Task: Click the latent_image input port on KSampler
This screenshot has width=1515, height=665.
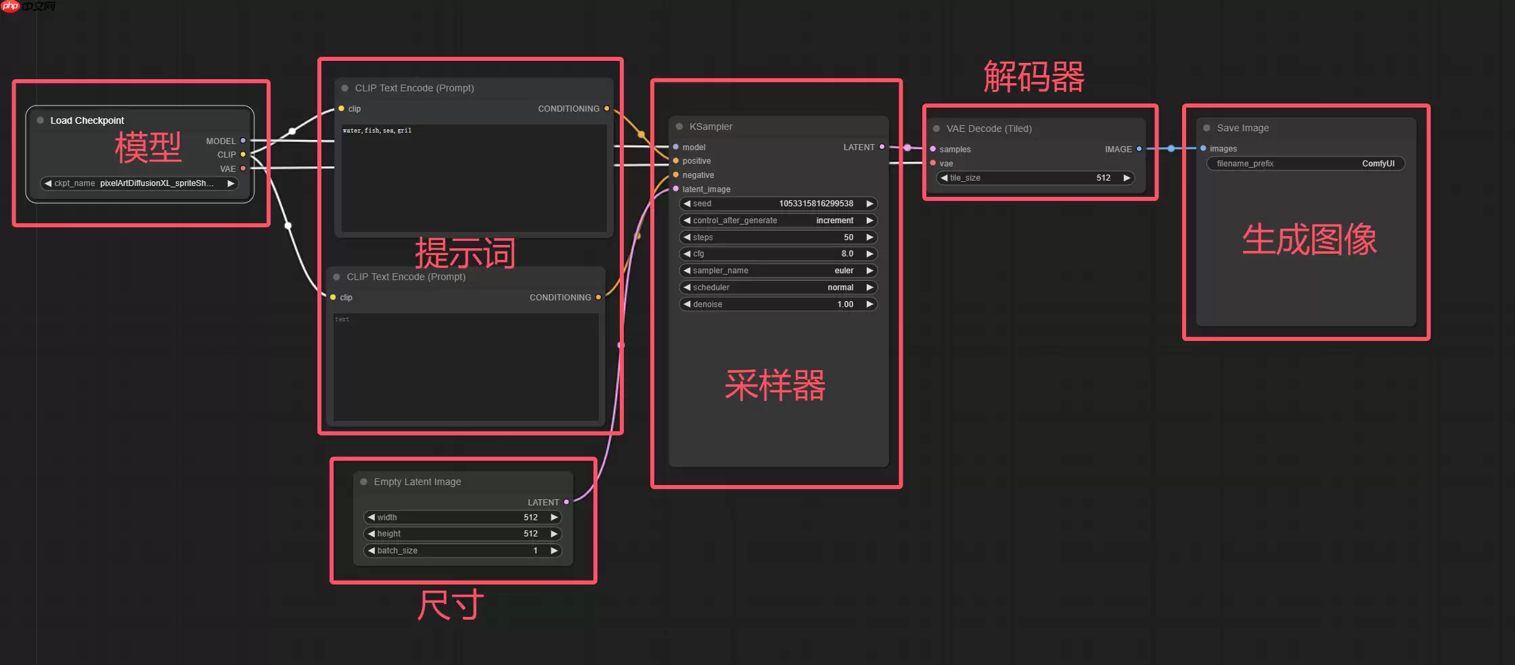Action: click(x=675, y=189)
